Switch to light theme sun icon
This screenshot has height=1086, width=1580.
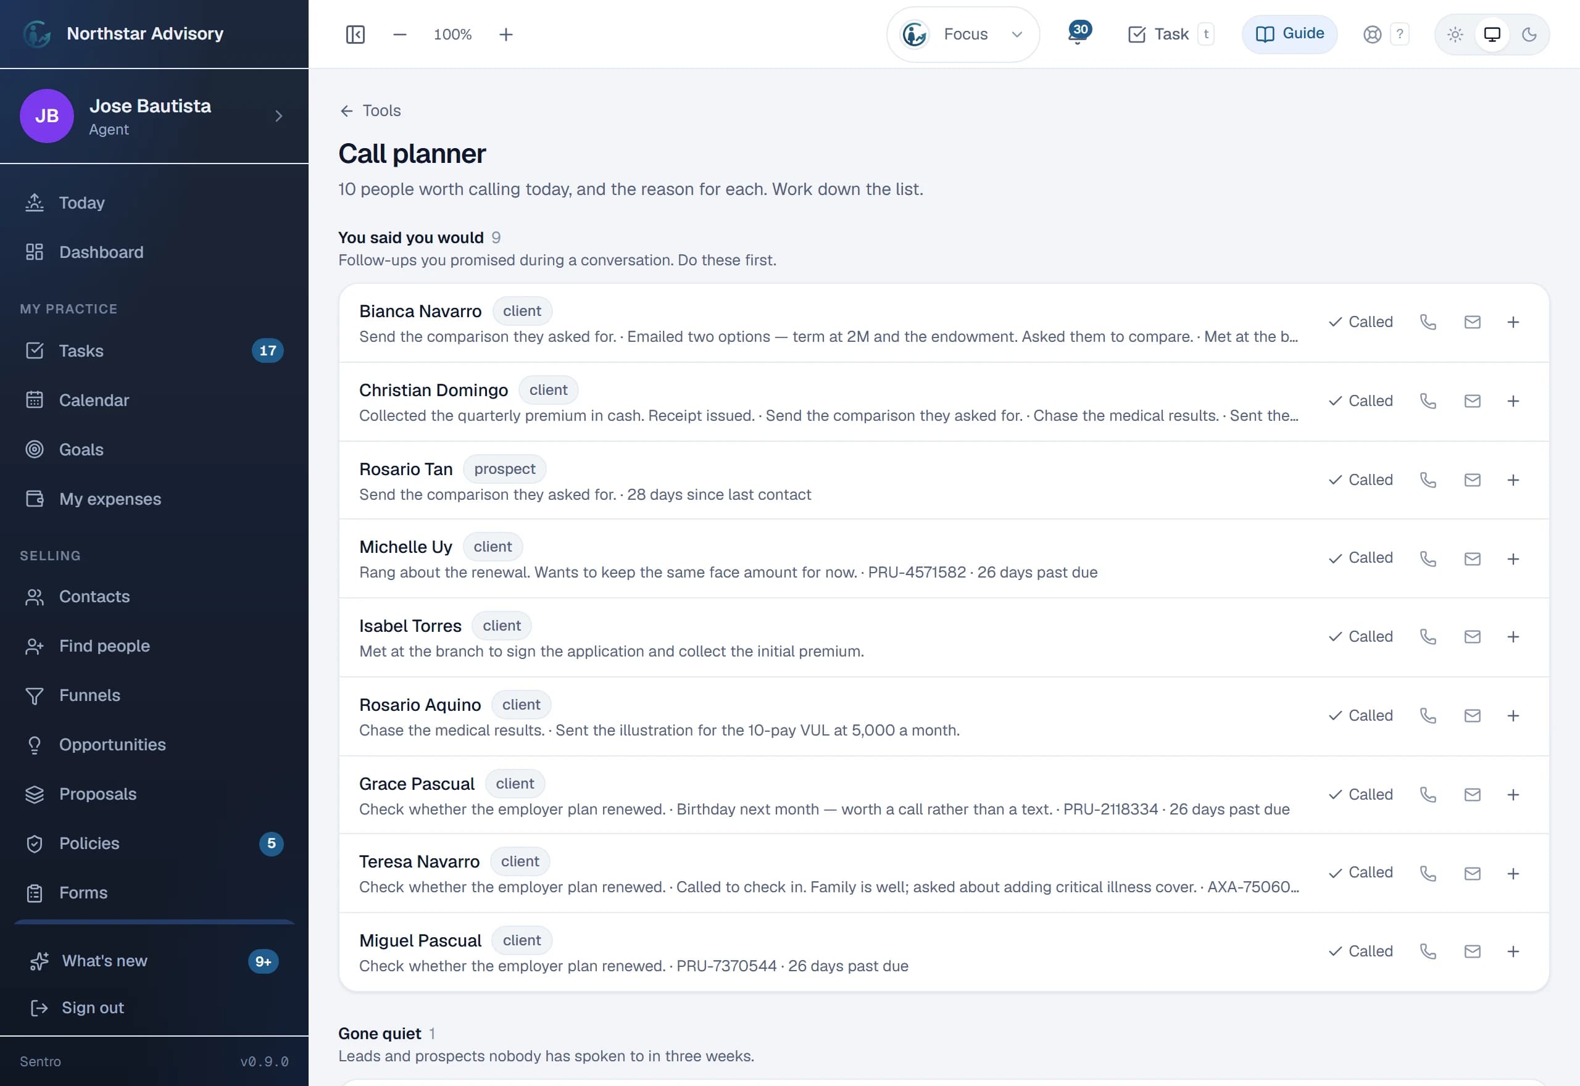(1455, 34)
